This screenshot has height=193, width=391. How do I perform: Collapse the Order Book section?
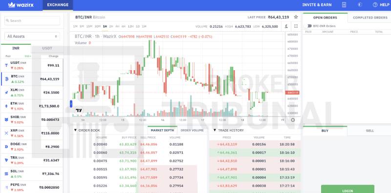click(x=75, y=130)
